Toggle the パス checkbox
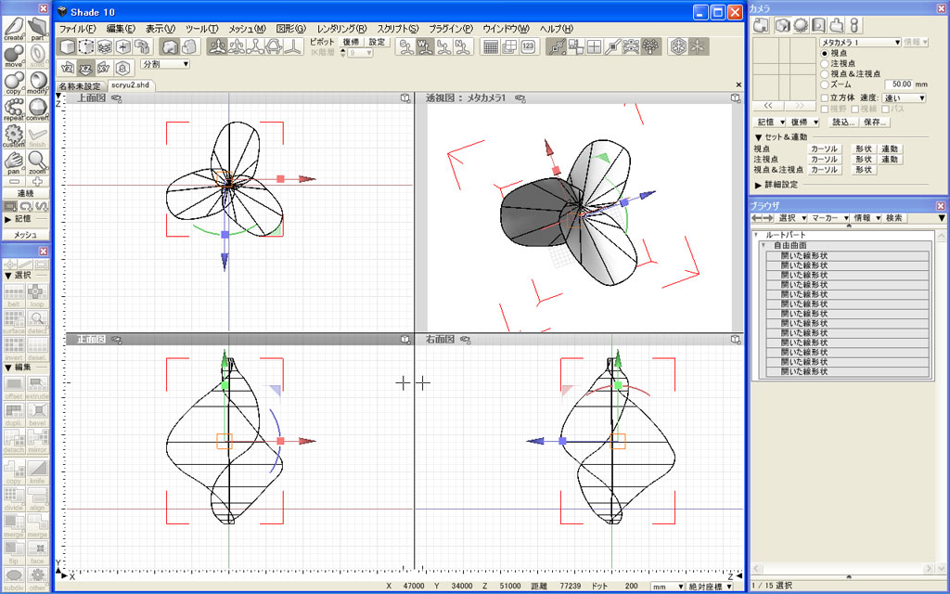This screenshot has width=950, height=594. (x=885, y=110)
